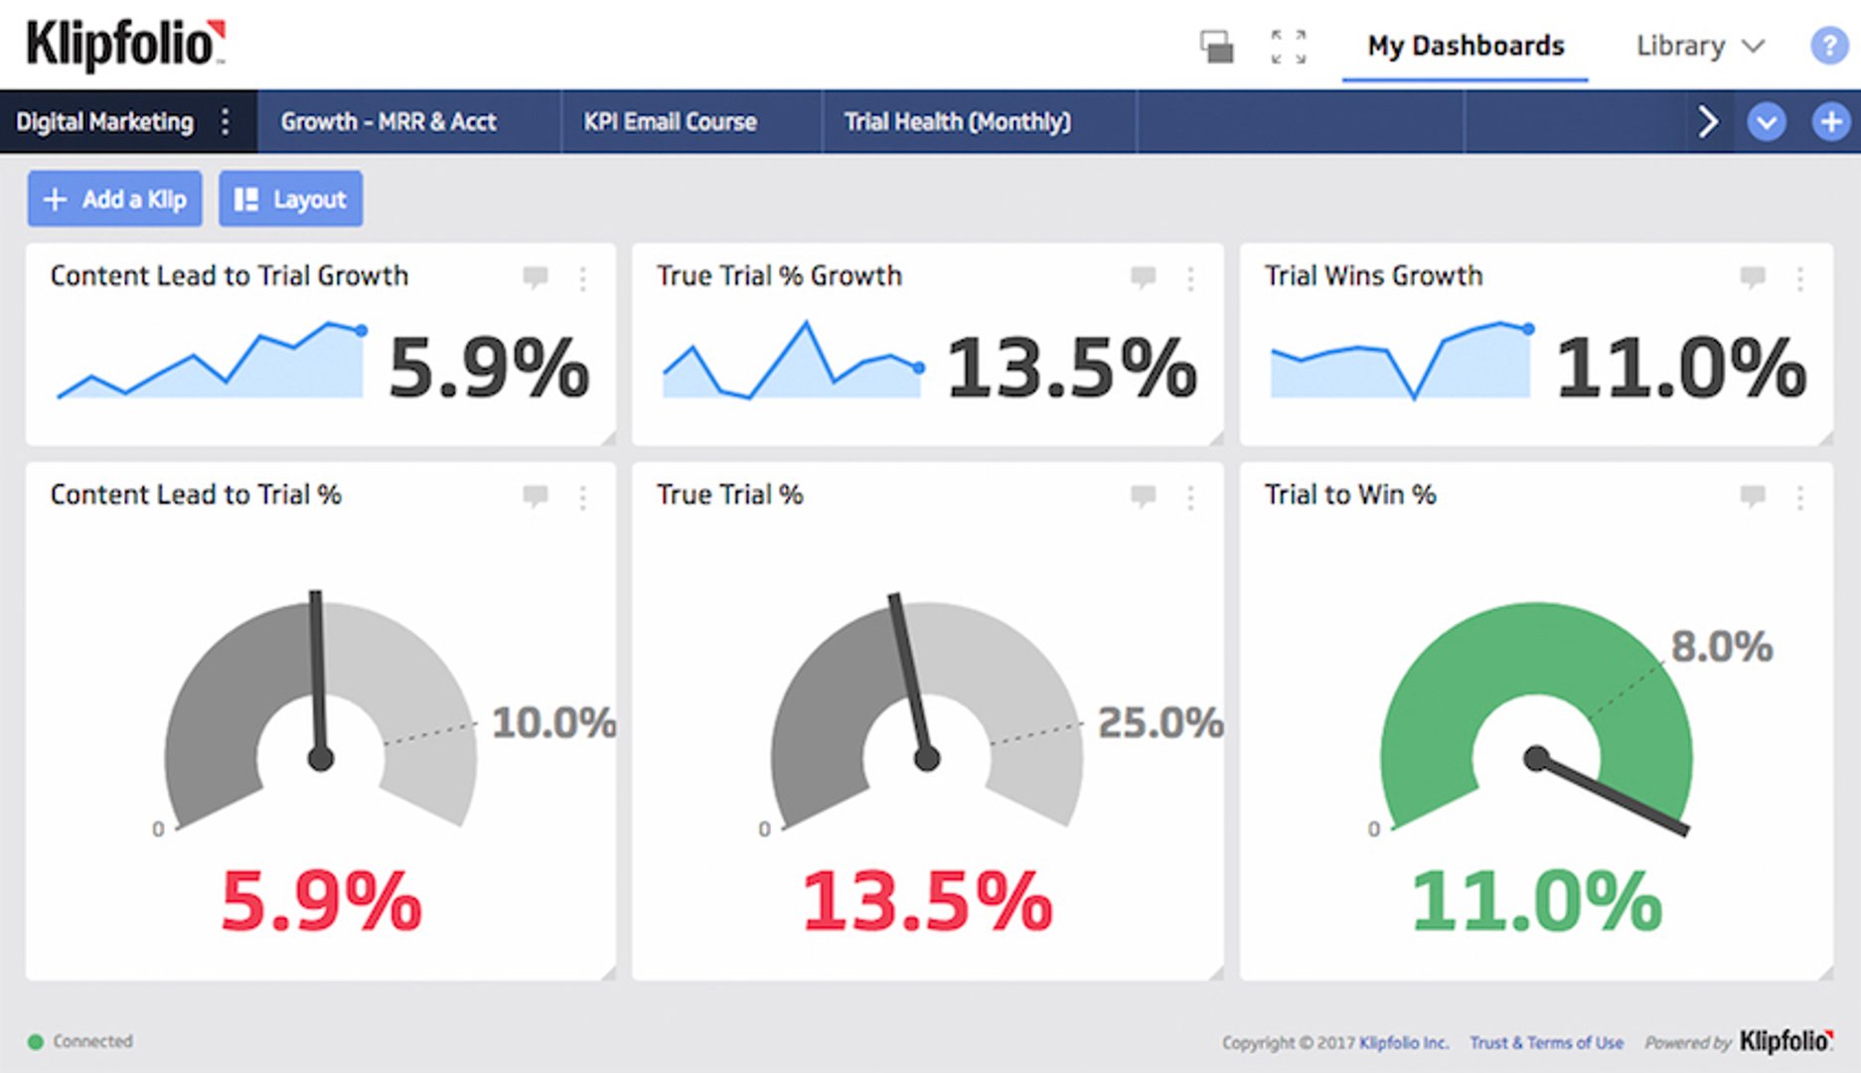Click the 10.0% target label
Image resolution: width=1861 pixels, height=1073 pixels.
pyautogui.click(x=553, y=722)
